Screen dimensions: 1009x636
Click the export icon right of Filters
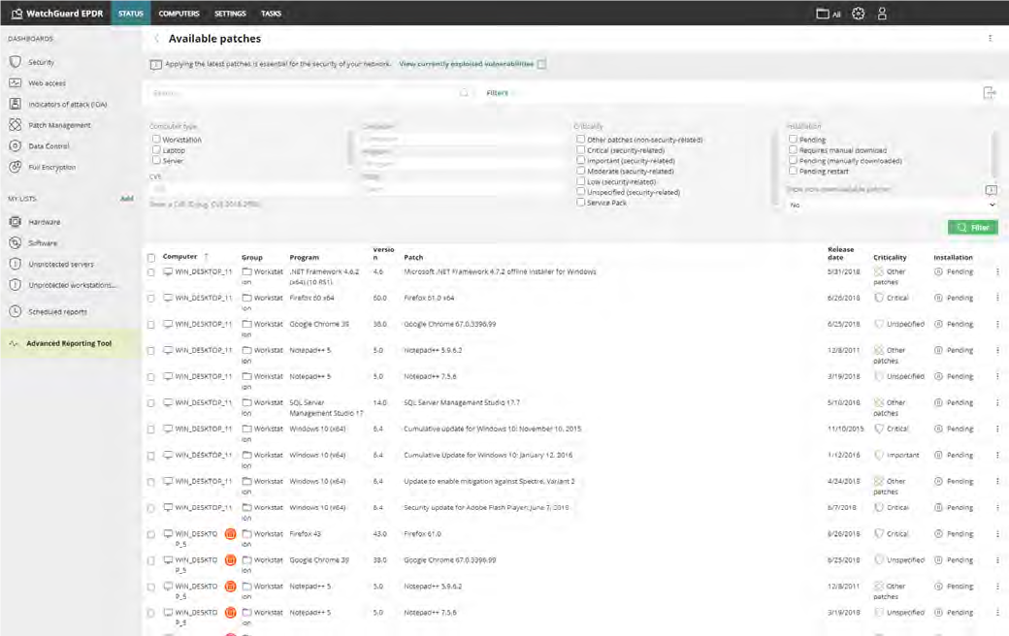[x=990, y=93]
